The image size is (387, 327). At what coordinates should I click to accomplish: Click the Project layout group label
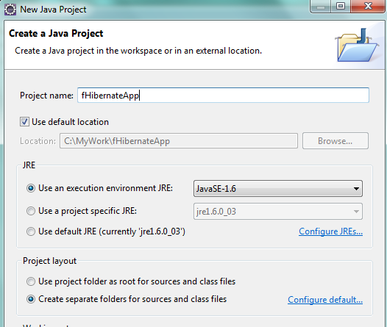coord(49,261)
